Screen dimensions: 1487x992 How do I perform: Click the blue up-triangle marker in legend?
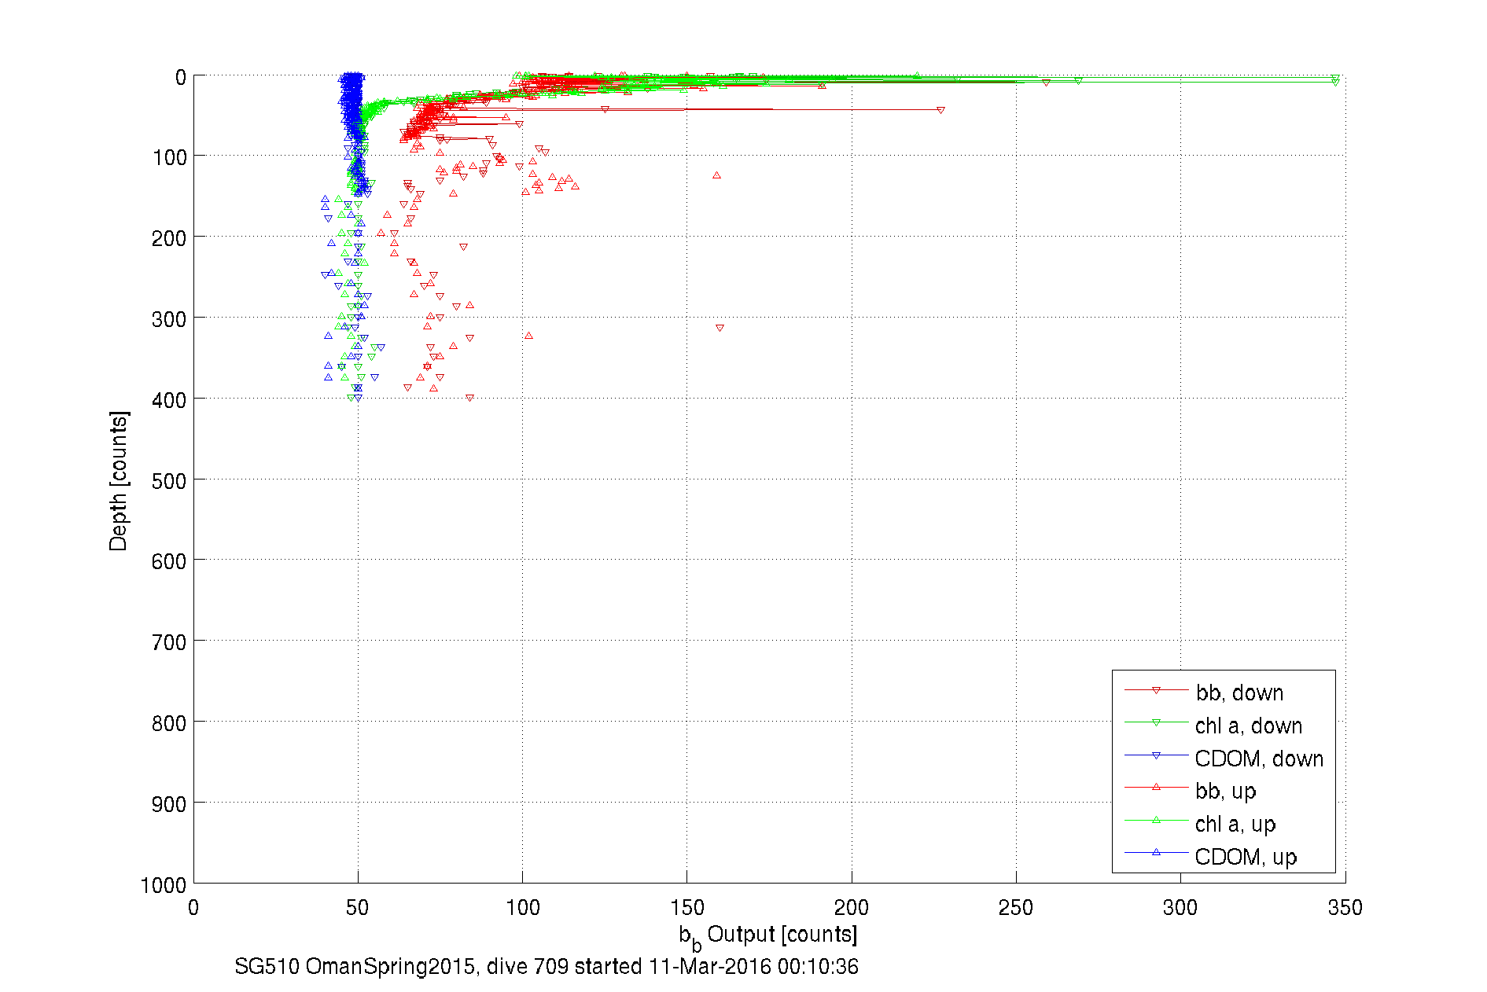(1156, 852)
